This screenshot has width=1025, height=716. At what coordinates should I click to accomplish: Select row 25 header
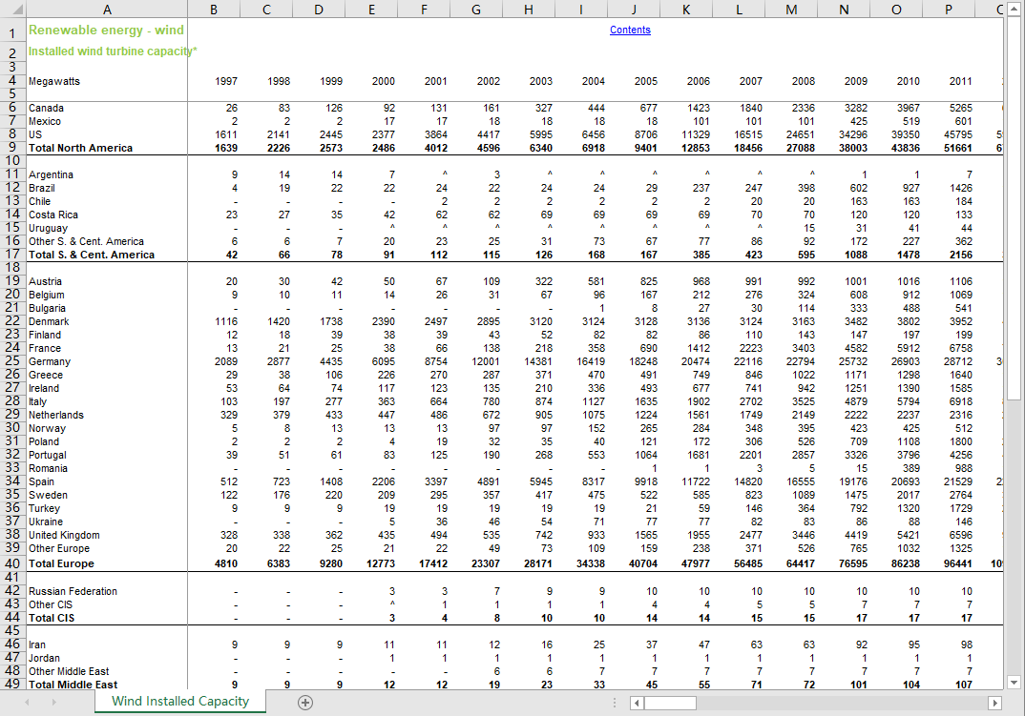(x=12, y=361)
